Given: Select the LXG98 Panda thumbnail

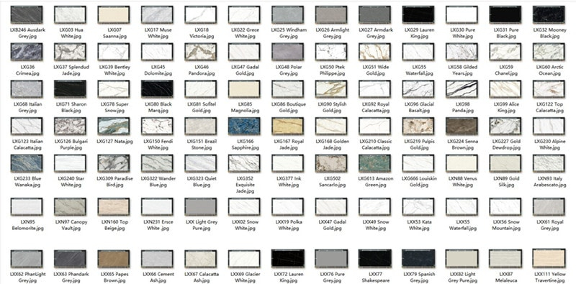Looking at the screenshot, I should coord(462,89).
